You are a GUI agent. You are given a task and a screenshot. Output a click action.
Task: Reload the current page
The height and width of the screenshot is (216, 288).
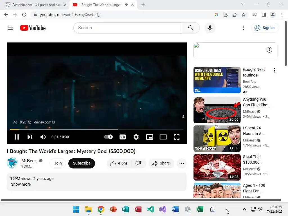point(24,15)
